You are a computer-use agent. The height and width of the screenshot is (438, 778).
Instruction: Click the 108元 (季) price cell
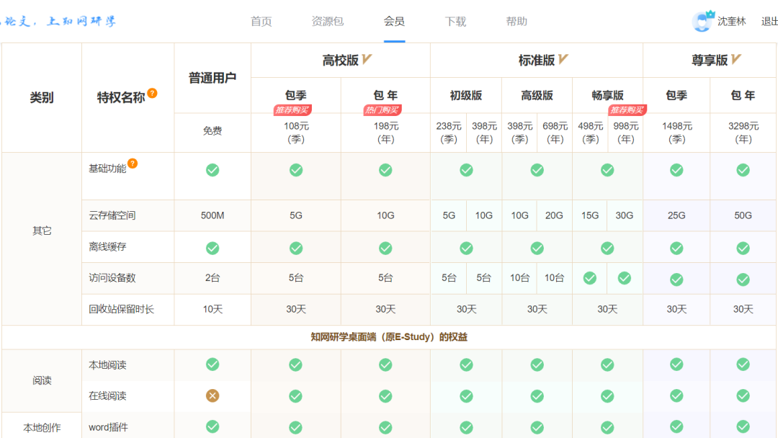point(296,133)
